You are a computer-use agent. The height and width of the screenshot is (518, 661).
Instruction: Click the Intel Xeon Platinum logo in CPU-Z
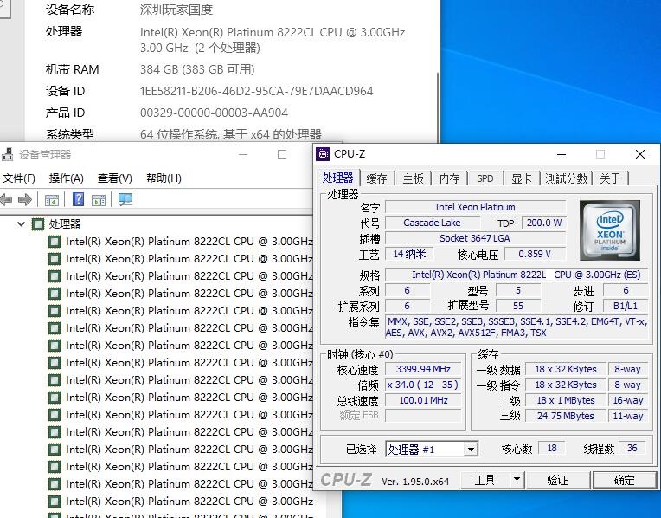(x=610, y=230)
